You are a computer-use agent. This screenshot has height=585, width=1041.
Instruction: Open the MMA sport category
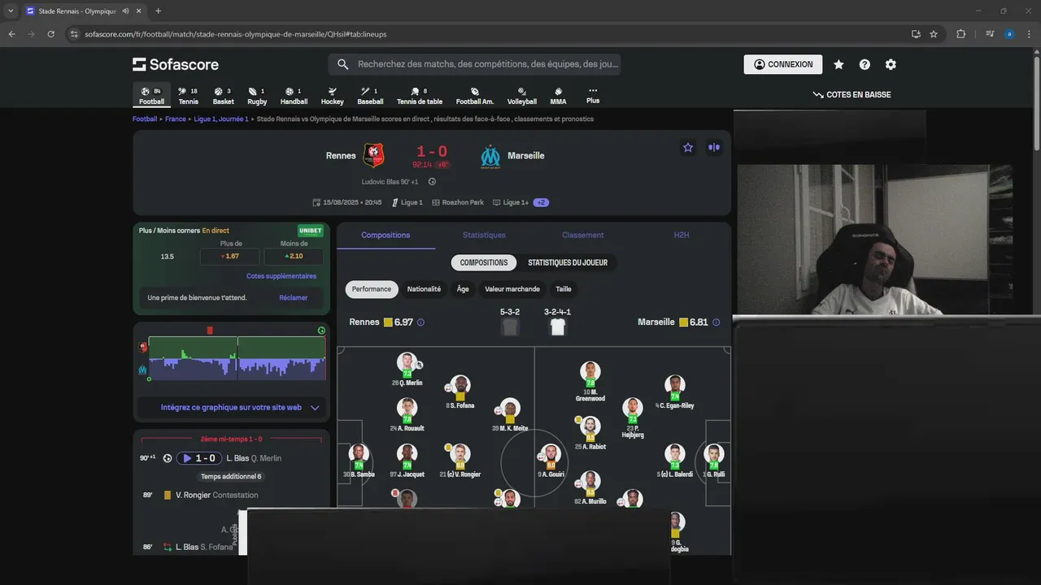coord(558,96)
